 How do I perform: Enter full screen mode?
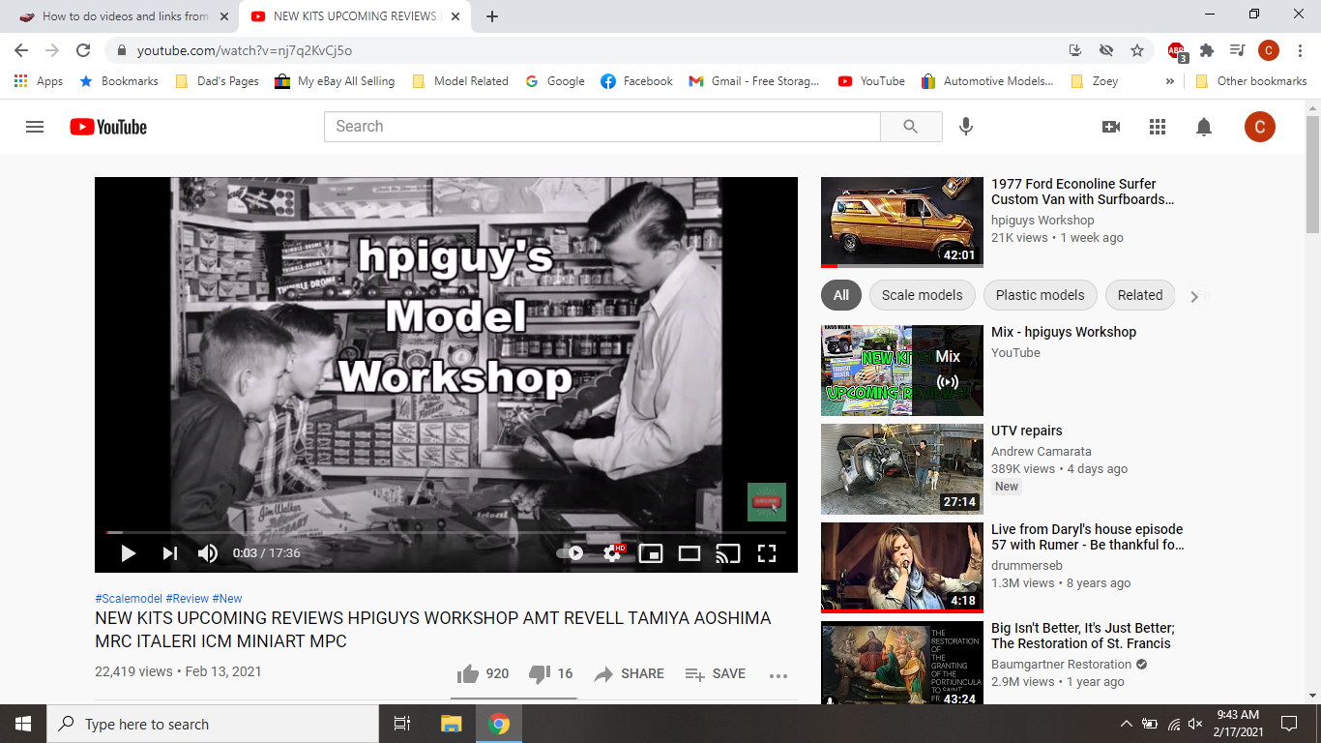pos(767,553)
